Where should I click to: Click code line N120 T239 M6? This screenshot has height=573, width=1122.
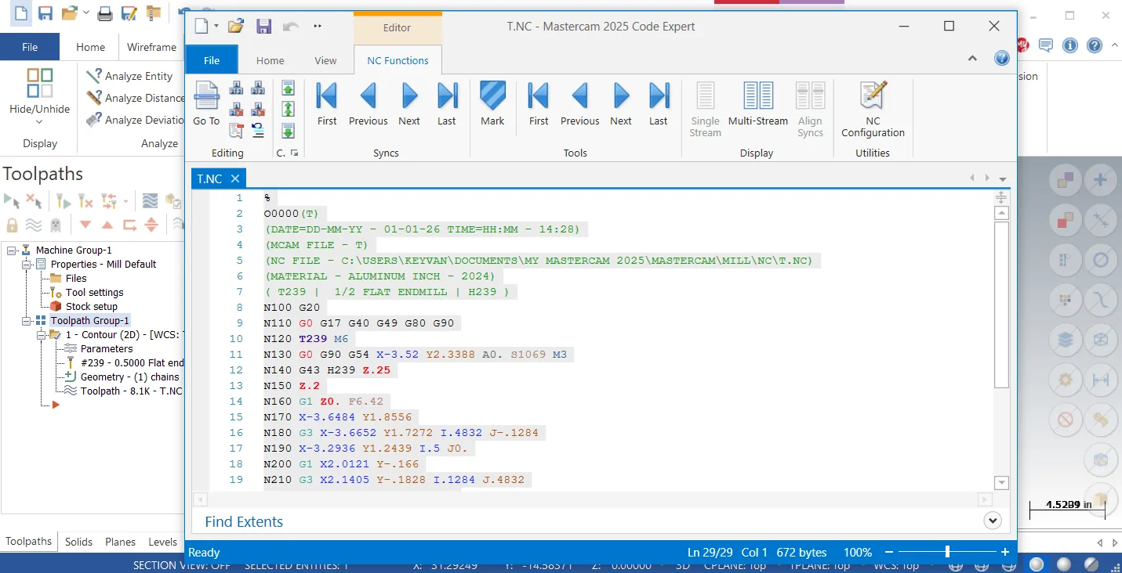[x=307, y=339]
